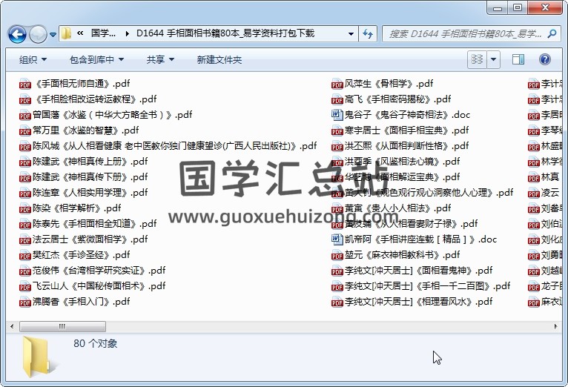Click the Back navigation arrow button
This screenshot has width=568, height=387.
(17, 34)
